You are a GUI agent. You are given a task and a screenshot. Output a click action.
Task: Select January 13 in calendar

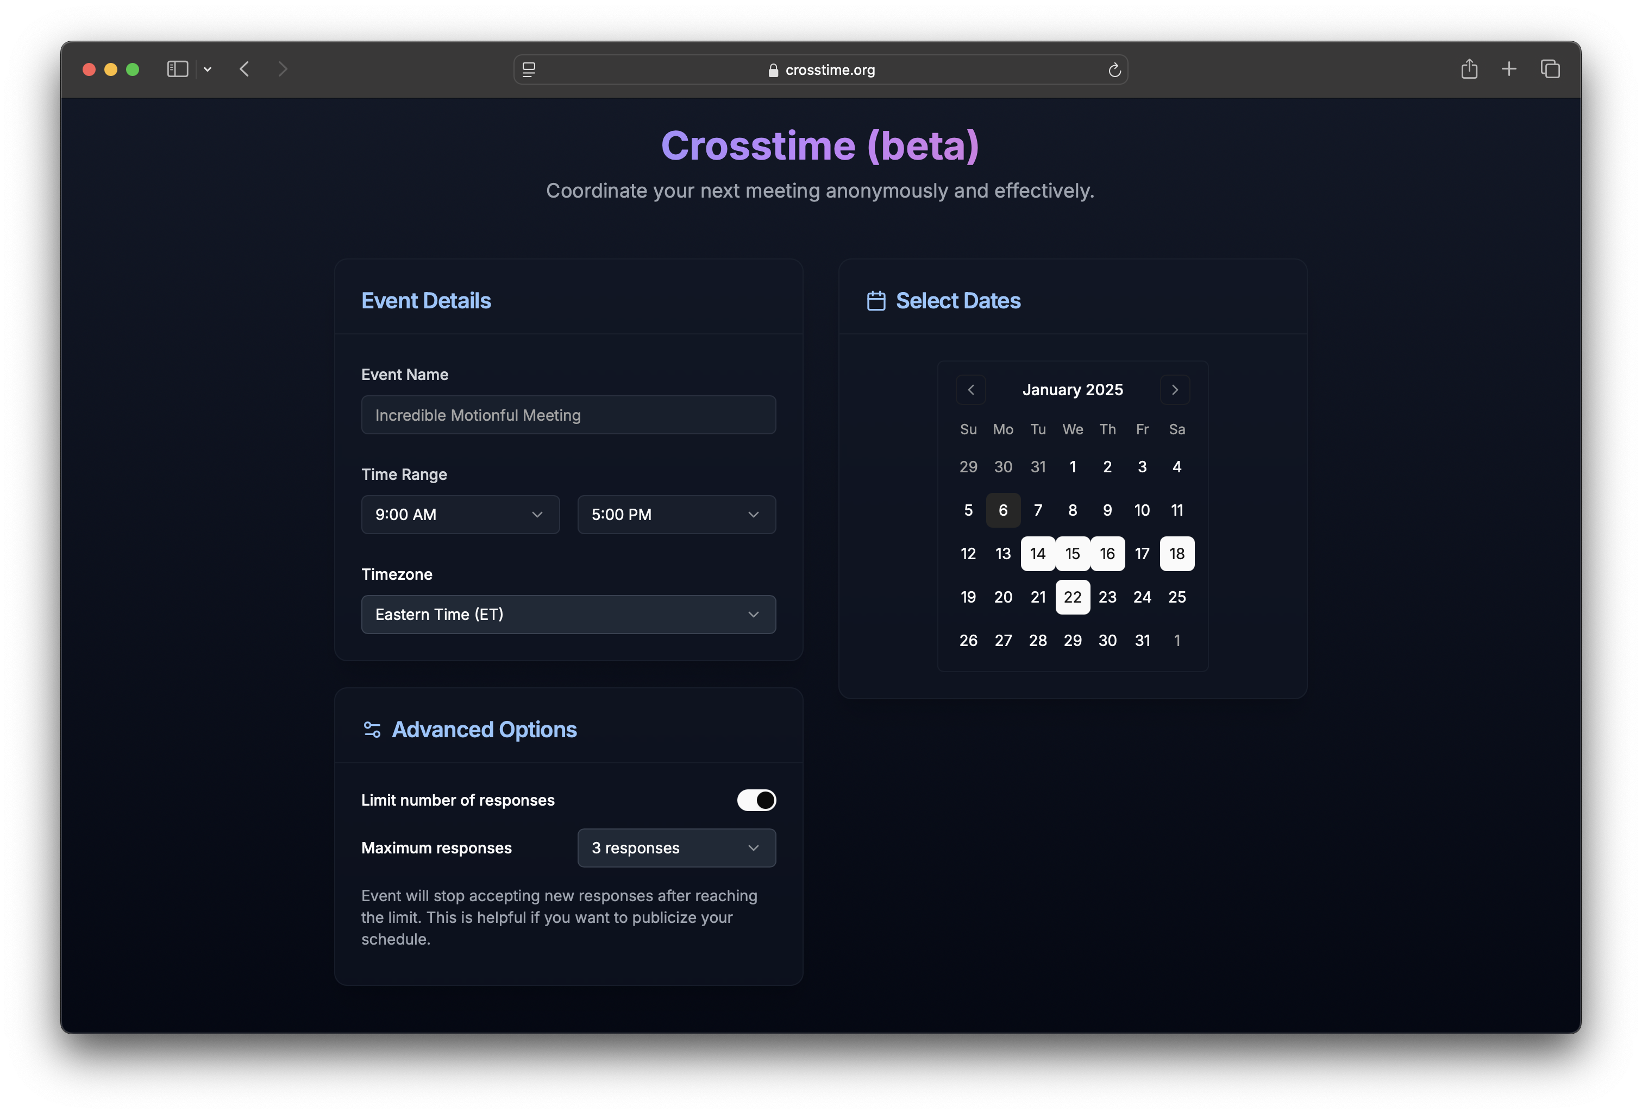tap(1002, 553)
